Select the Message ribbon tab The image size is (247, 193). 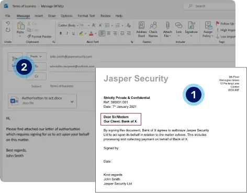pyautogui.click(x=23, y=16)
